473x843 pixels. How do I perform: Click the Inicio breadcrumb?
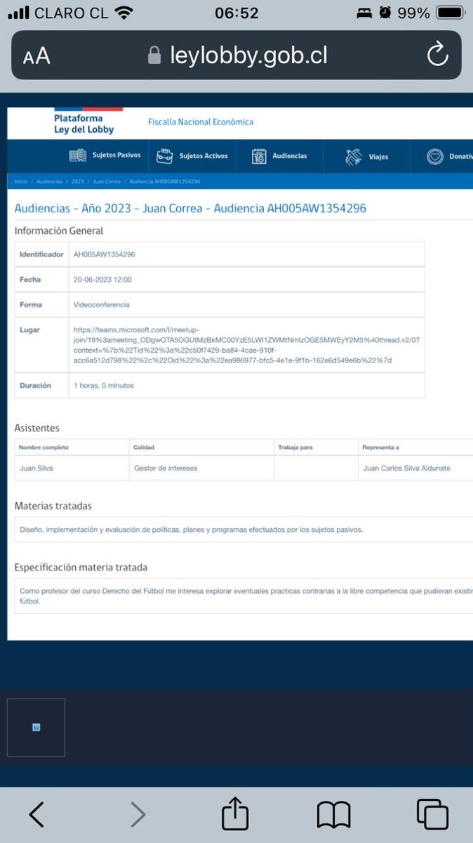click(x=20, y=181)
